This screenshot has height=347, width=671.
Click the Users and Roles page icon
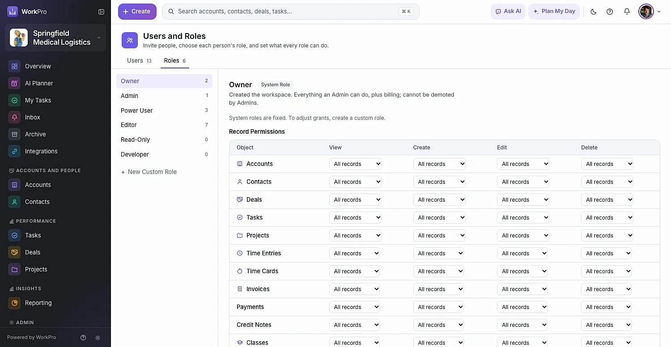click(x=130, y=40)
